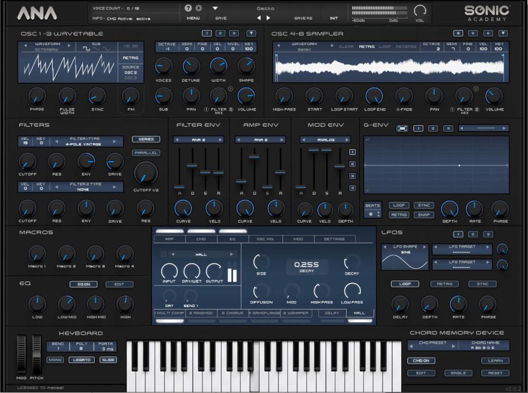Click the chord RESET button
This screenshot has height=393, width=528.
[495, 373]
